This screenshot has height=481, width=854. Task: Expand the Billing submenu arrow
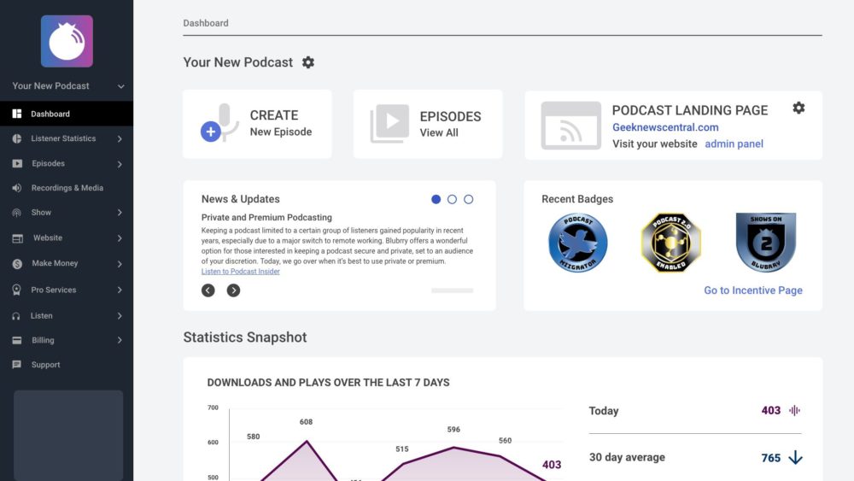click(x=120, y=340)
